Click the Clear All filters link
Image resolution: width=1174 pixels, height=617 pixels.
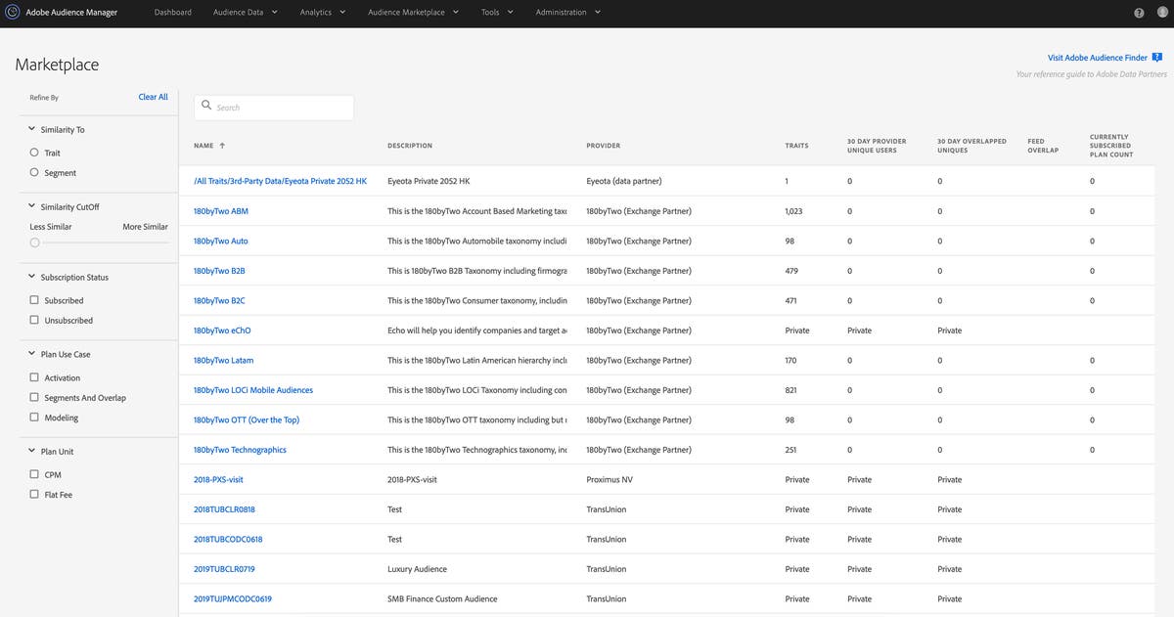(153, 97)
